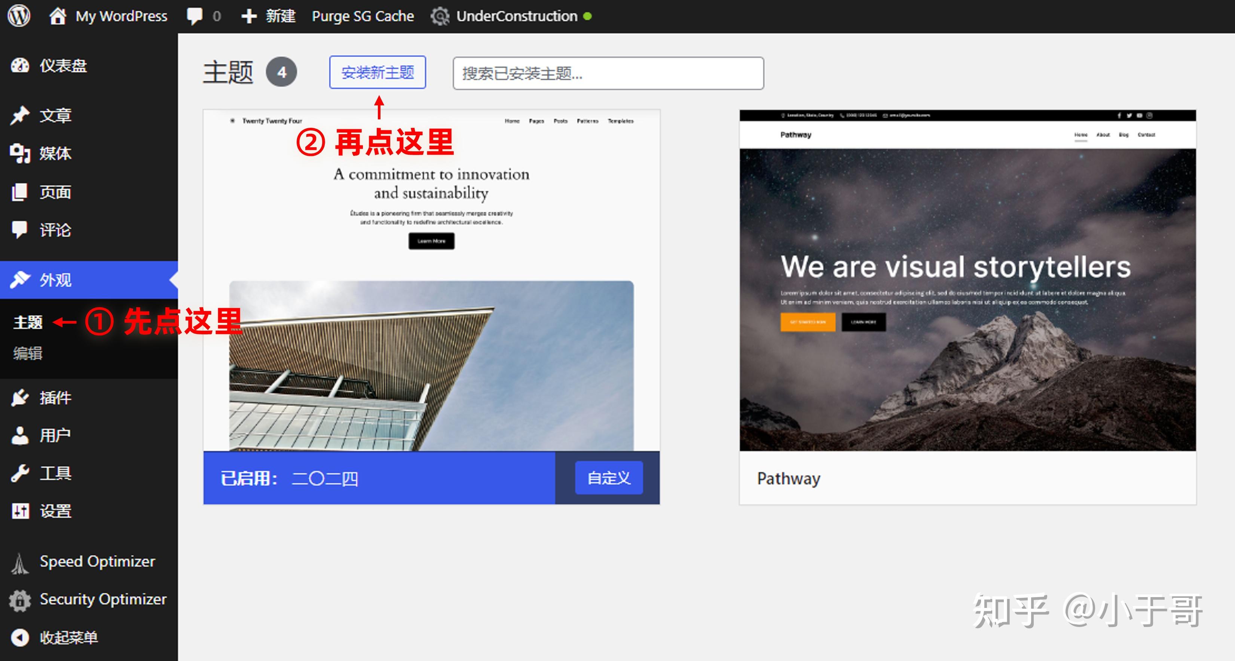The width and height of the screenshot is (1235, 661).
Task: Open the 外观 appearance menu
Action: tap(55, 280)
